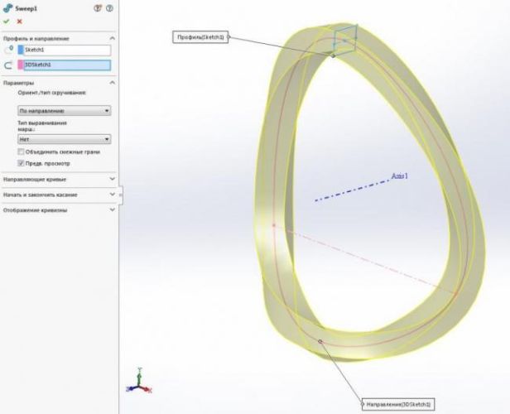Open the question mark help icon
The height and width of the screenshot is (414, 510).
pyautogui.click(x=109, y=8)
